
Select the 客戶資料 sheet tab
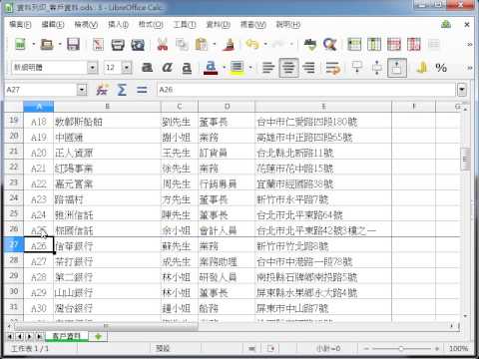point(67,336)
